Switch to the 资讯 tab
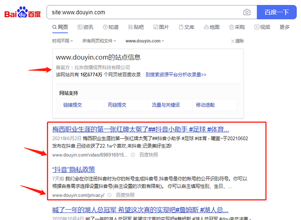The image size is (301, 220). point(85,27)
